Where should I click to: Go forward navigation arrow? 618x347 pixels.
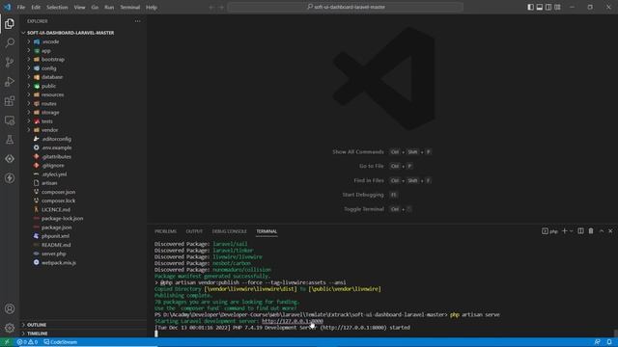[x=221, y=7]
